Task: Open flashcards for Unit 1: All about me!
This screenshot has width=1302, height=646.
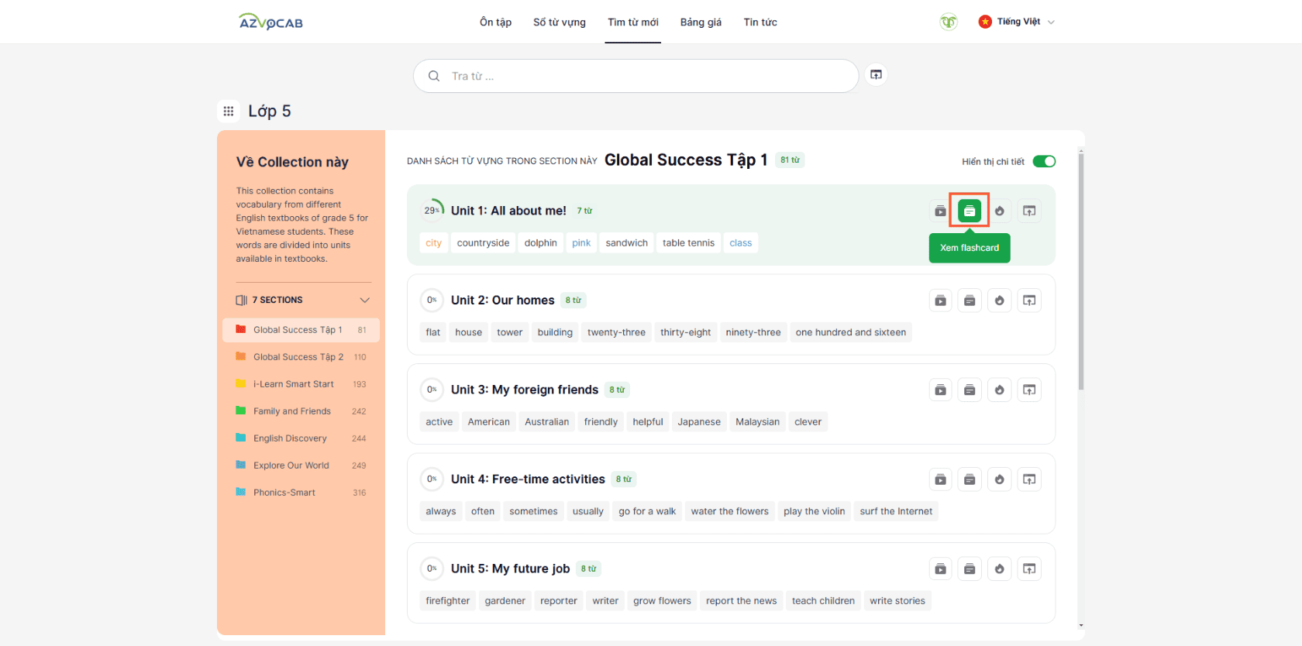Action: (x=970, y=211)
